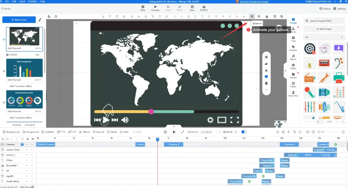Open the Edit menu

click(14, 2)
